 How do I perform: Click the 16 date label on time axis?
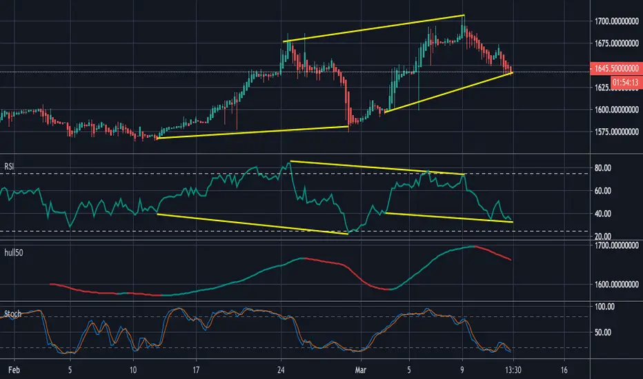click(x=564, y=370)
